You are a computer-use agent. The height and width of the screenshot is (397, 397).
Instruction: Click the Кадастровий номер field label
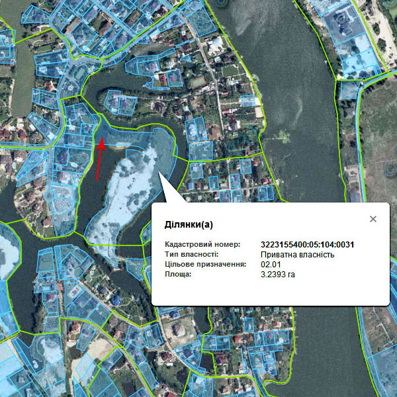click(202, 245)
